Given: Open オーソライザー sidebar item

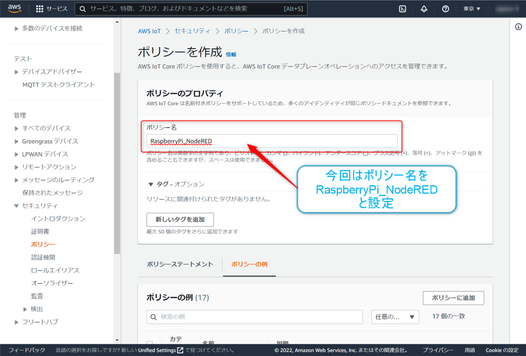Looking at the screenshot, I should point(52,283).
